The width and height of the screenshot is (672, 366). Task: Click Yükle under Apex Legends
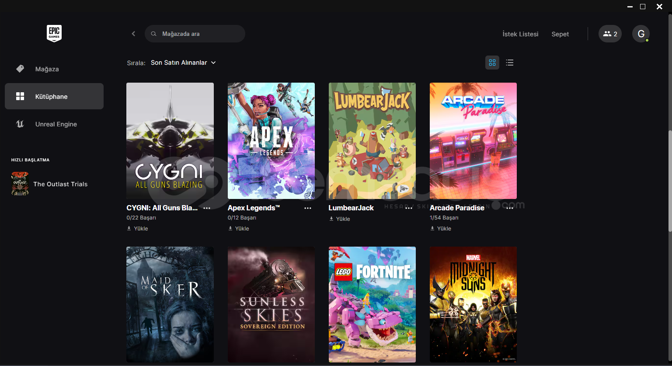(x=242, y=228)
